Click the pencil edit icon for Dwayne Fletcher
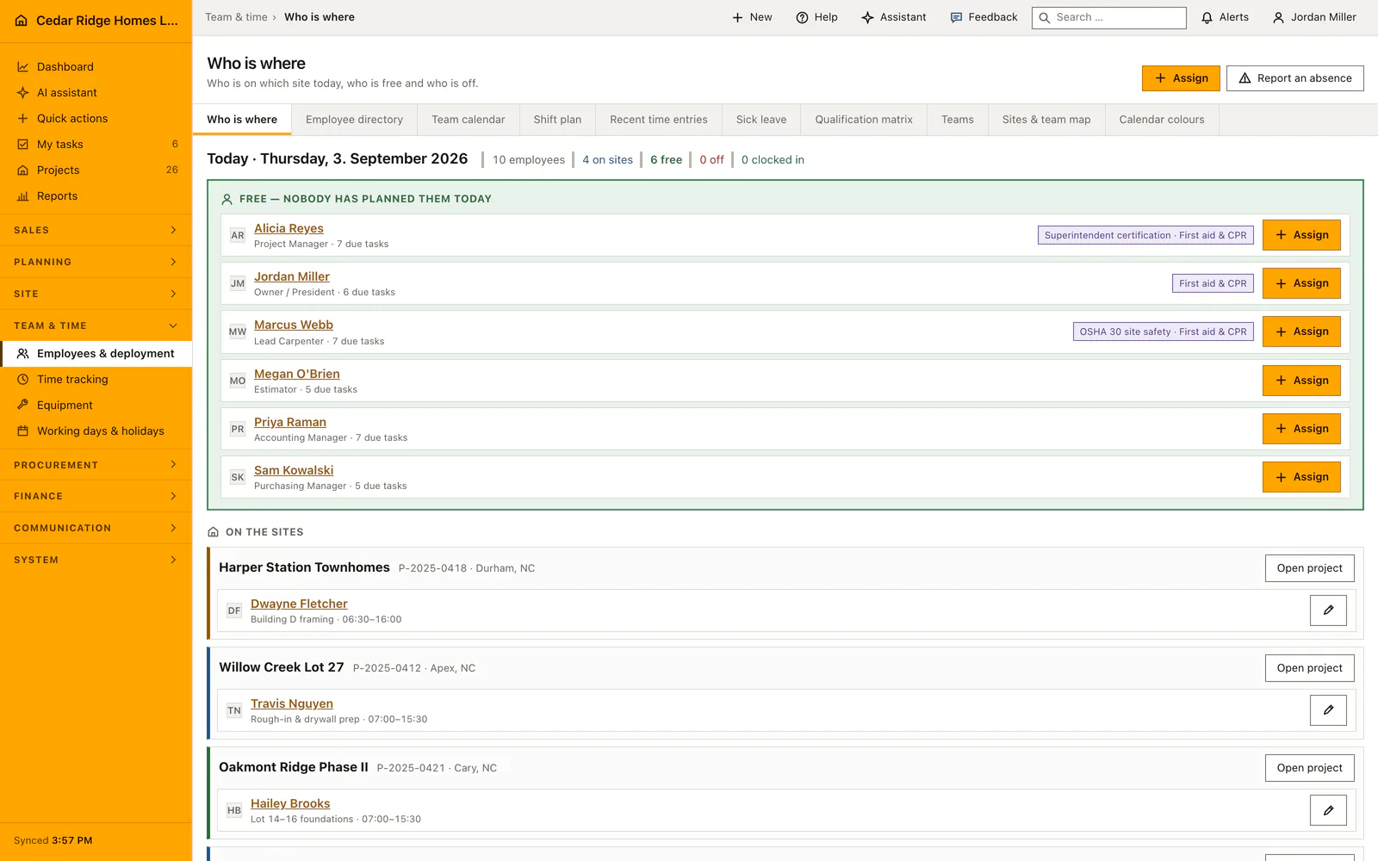1378x861 pixels. (x=1328, y=610)
